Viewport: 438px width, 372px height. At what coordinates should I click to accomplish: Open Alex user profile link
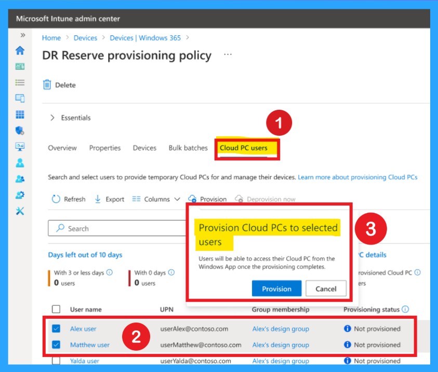[83, 329]
